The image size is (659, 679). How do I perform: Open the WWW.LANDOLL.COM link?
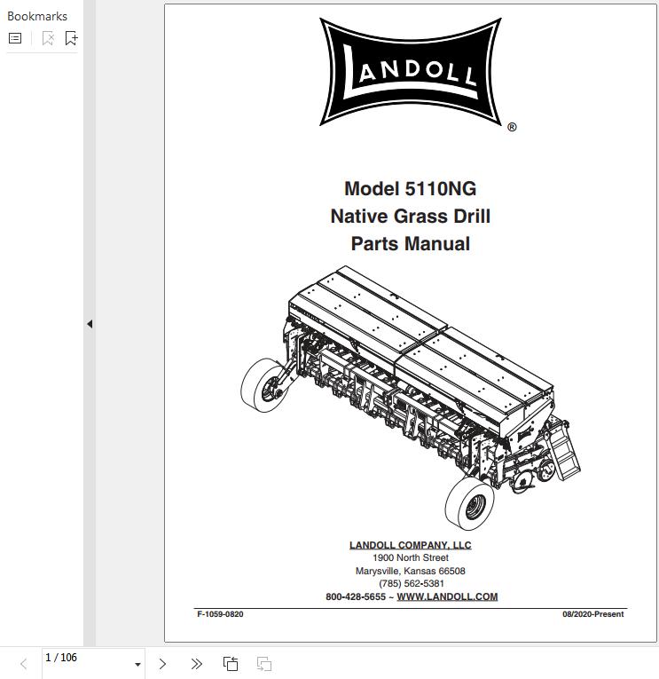[447, 596]
